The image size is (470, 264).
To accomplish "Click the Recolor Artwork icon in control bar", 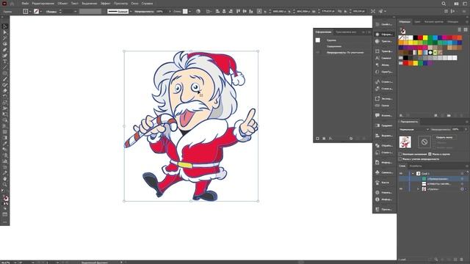I will click(x=198, y=12).
